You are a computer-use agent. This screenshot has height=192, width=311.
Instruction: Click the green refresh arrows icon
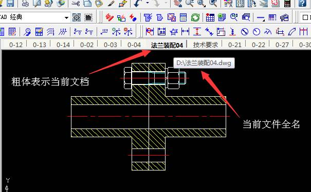195,17
